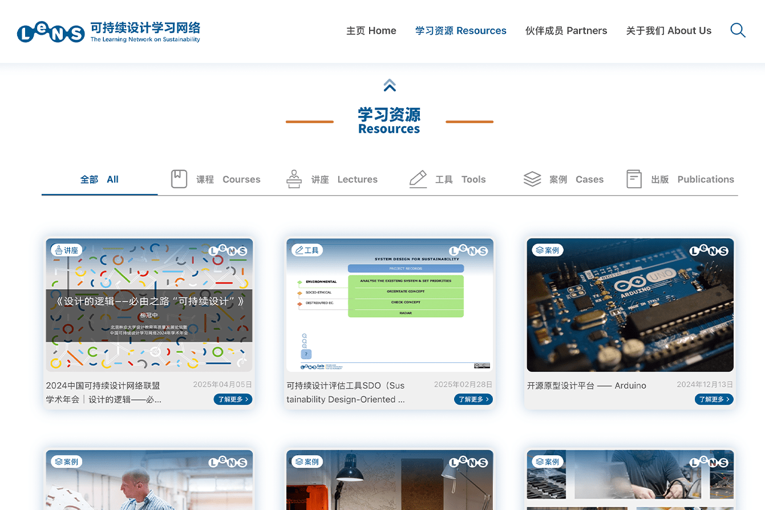The image size is (765, 510).
Task: Click the date 2024年12月13日
Action: coord(705,384)
